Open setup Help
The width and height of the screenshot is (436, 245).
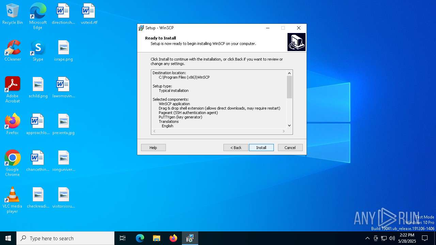153,148
